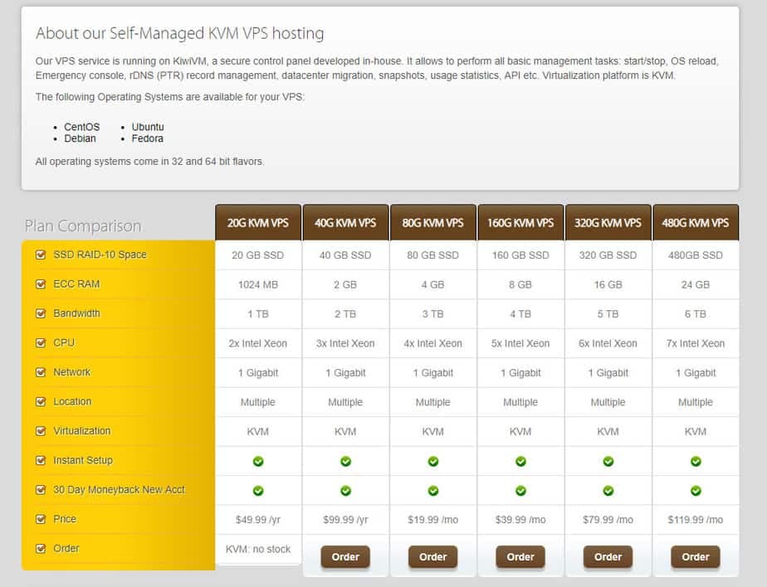Viewport: 767px width, 587px height.
Task: Click Instant Setup green checkmark for 480G plan
Action: coord(696,461)
